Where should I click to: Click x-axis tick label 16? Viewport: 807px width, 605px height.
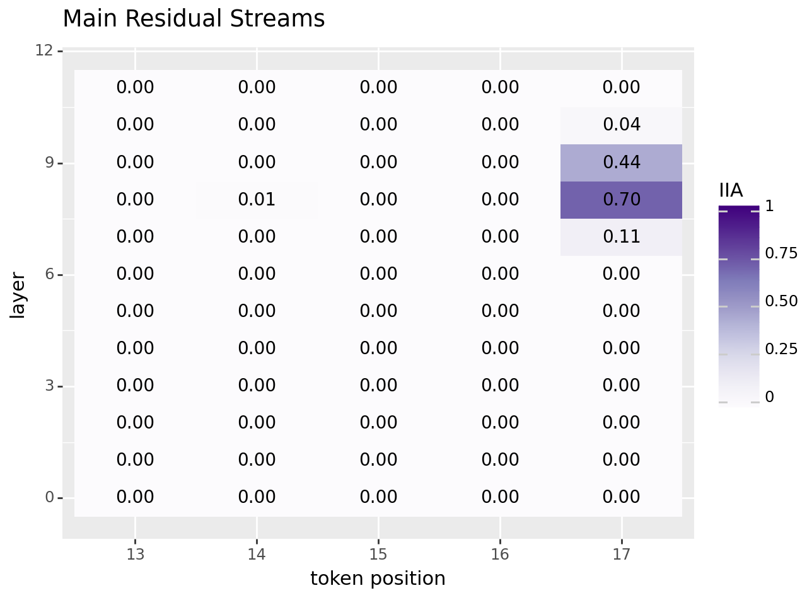[500, 555]
